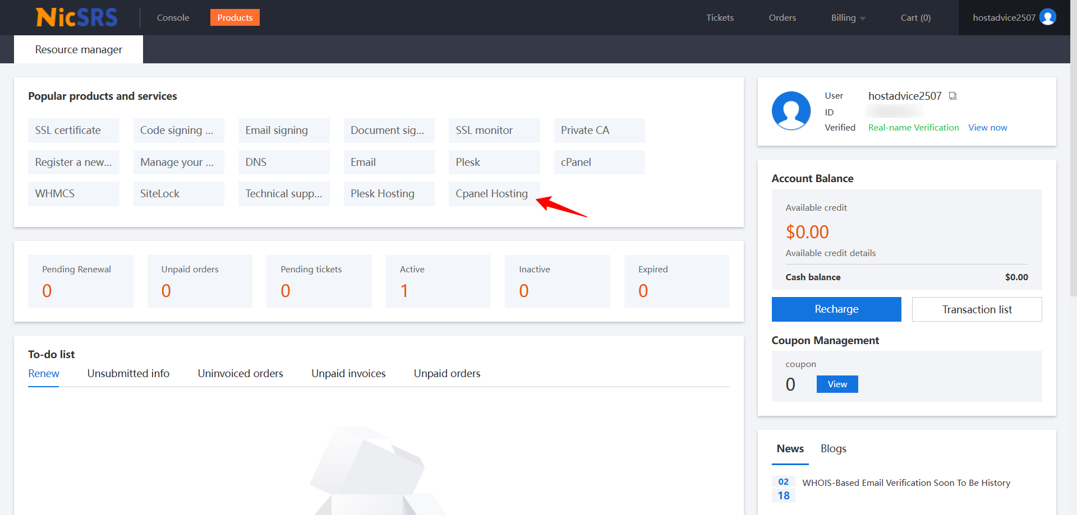Click the large profile avatar picture
Screen dimensions: 1077x515
[x=791, y=111]
